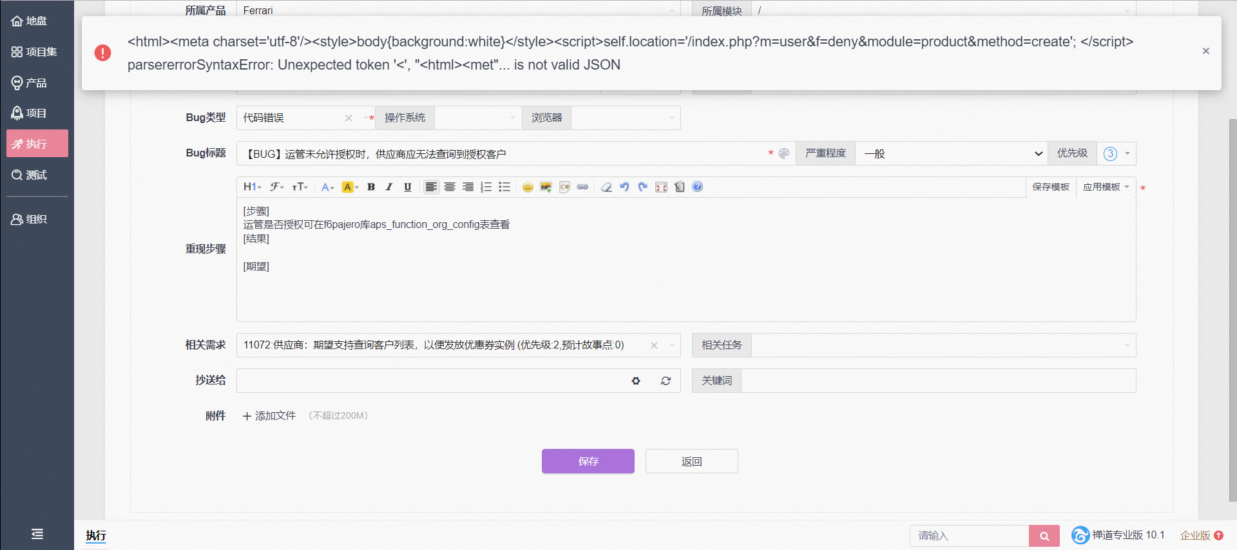
Task: Open the 操作系统 selection dropdown
Action: pos(478,118)
